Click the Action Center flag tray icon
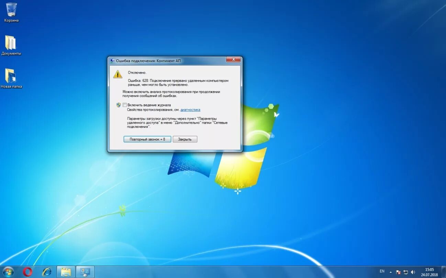The image size is (446, 278). coord(398,272)
